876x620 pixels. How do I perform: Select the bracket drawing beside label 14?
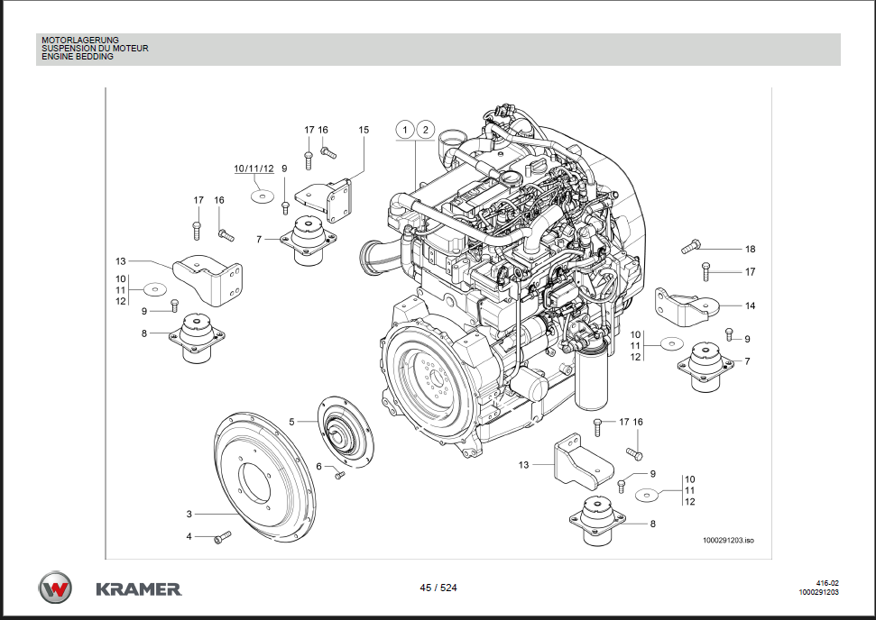point(685,307)
